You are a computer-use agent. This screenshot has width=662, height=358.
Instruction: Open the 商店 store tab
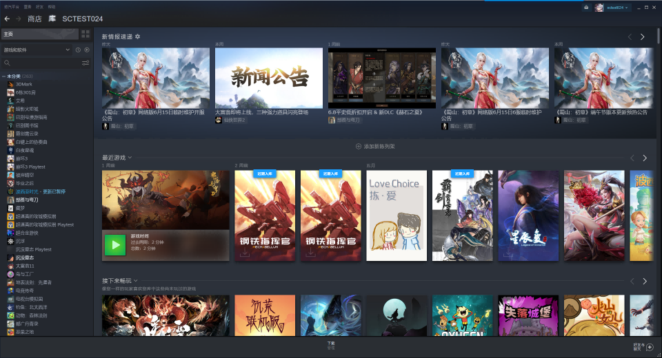click(34, 19)
